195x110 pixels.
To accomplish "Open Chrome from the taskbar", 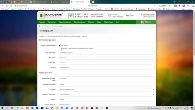I will (x=87, y=108).
